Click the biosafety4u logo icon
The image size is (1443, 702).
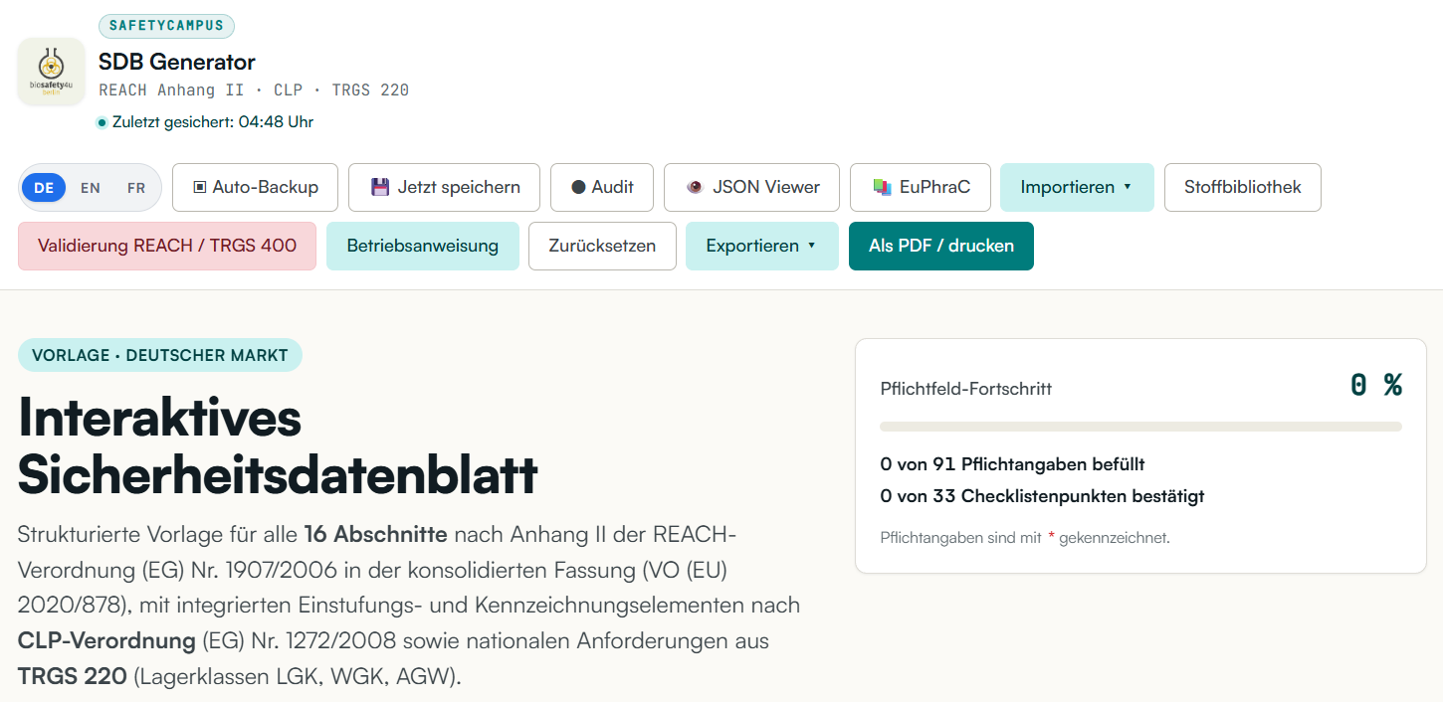click(x=52, y=72)
